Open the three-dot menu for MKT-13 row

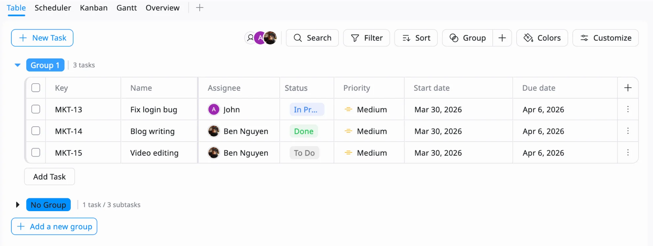pyautogui.click(x=628, y=109)
